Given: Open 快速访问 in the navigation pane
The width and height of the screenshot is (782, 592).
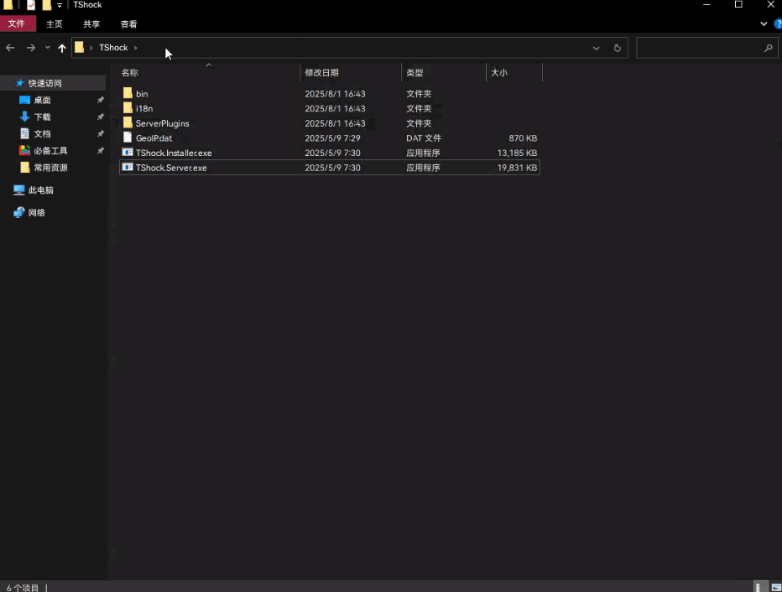Looking at the screenshot, I should 44,83.
